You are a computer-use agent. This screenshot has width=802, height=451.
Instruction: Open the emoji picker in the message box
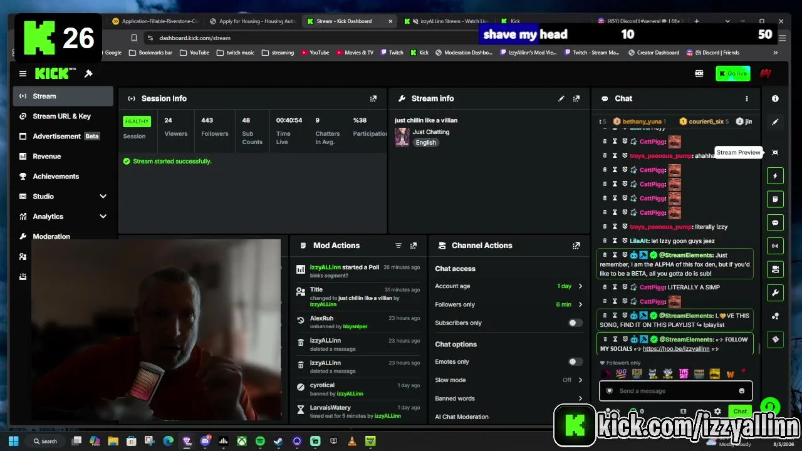point(742,391)
